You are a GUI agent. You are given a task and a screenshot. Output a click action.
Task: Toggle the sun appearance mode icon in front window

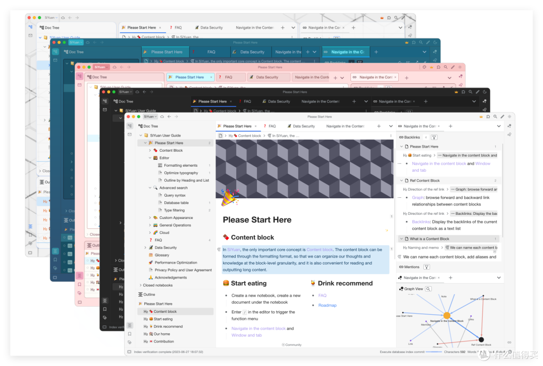point(509,117)
